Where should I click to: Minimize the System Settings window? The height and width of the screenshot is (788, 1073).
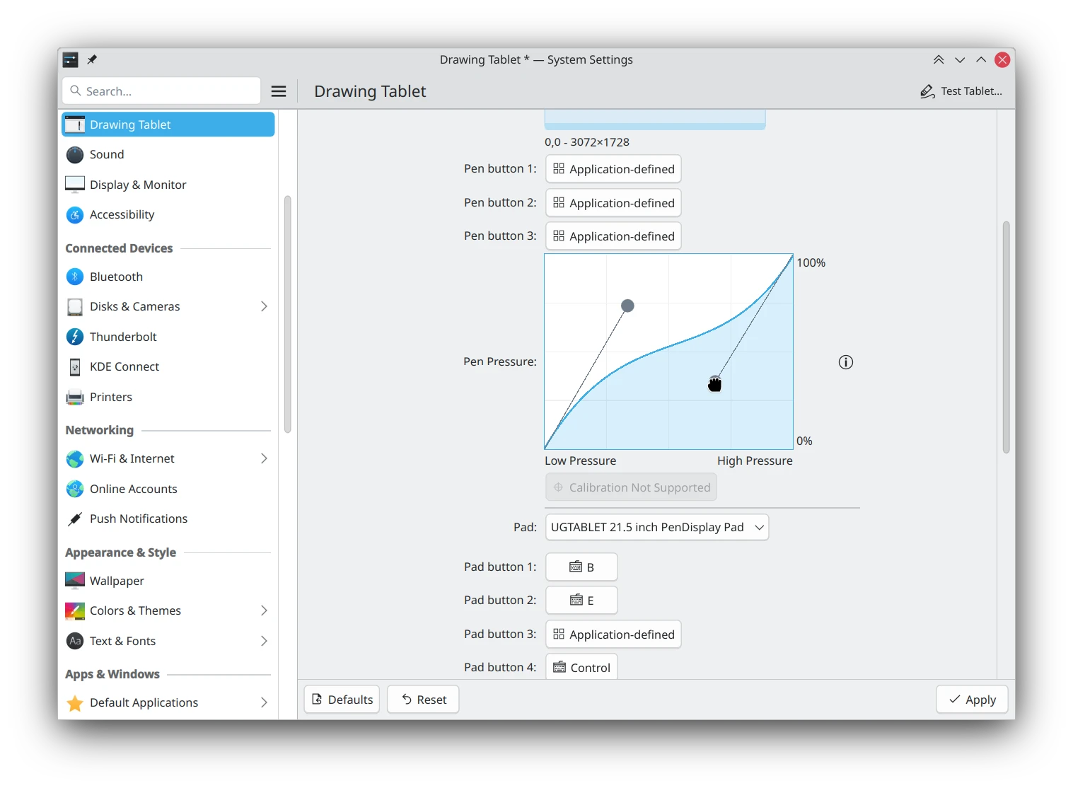tap(960, 59)
